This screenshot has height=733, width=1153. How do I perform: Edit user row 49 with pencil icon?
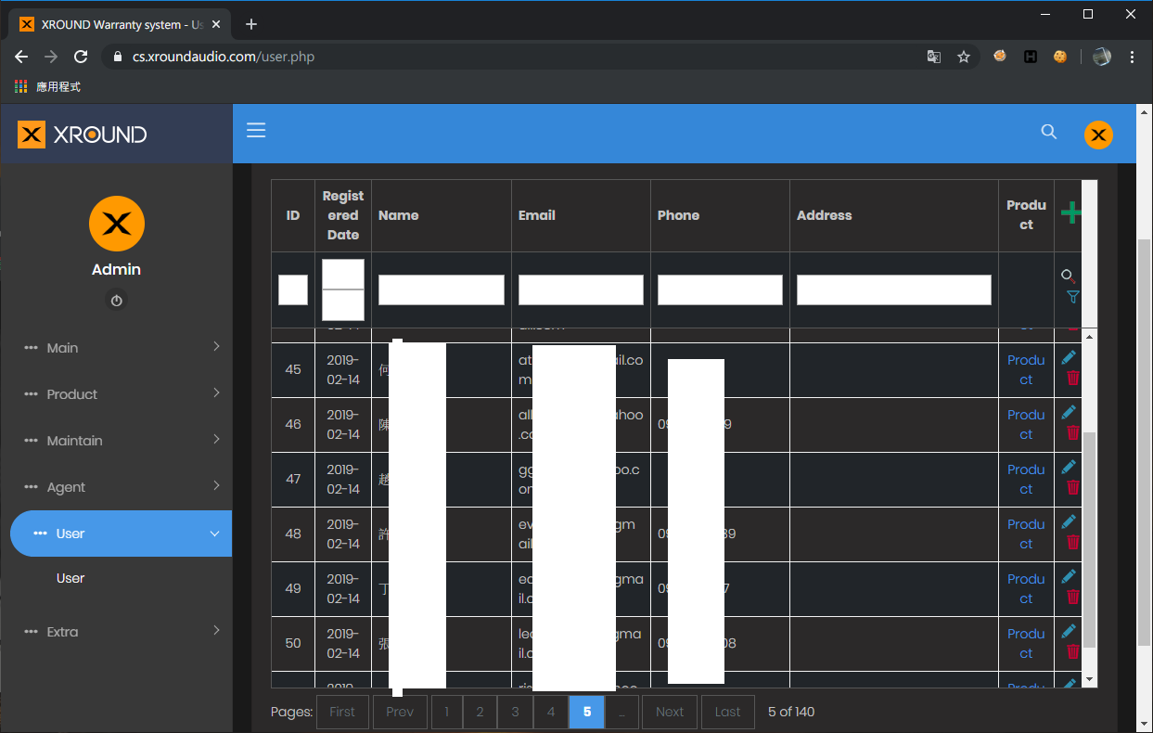(1069, 576)
